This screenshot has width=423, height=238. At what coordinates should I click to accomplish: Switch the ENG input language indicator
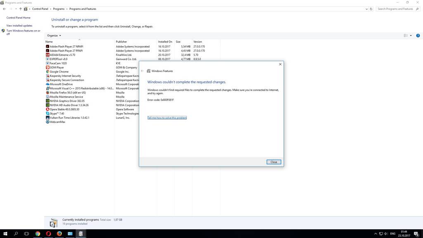[393, 234]
